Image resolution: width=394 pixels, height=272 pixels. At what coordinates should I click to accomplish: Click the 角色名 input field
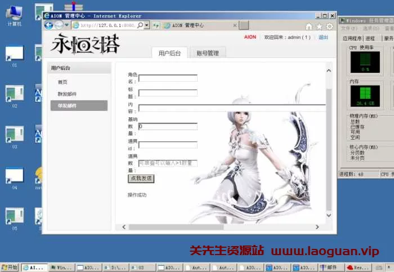(168, 78)
